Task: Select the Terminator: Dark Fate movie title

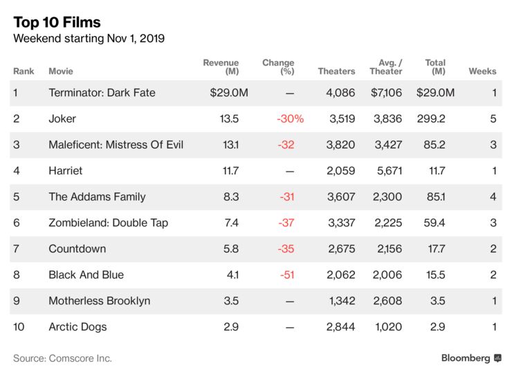Action: [x=102, y=93]
